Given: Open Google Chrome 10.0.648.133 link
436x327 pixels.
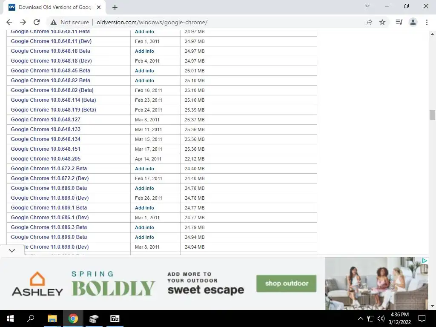Looking at the screenshot, I should click(x=46, y=129).
